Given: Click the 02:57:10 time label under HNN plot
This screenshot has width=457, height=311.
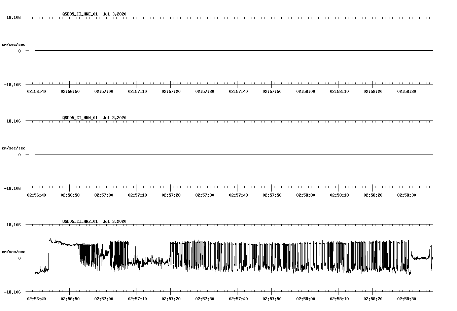Looking at the screenshot, I should pyautogui.click(x=137, y=195).
